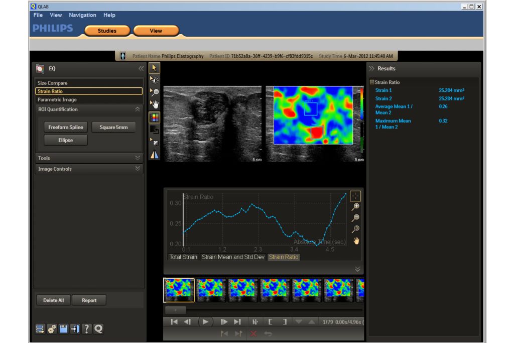Open help via question mark icon
The height and width of the screenshot is (343, 514).
tap(86, 329)
